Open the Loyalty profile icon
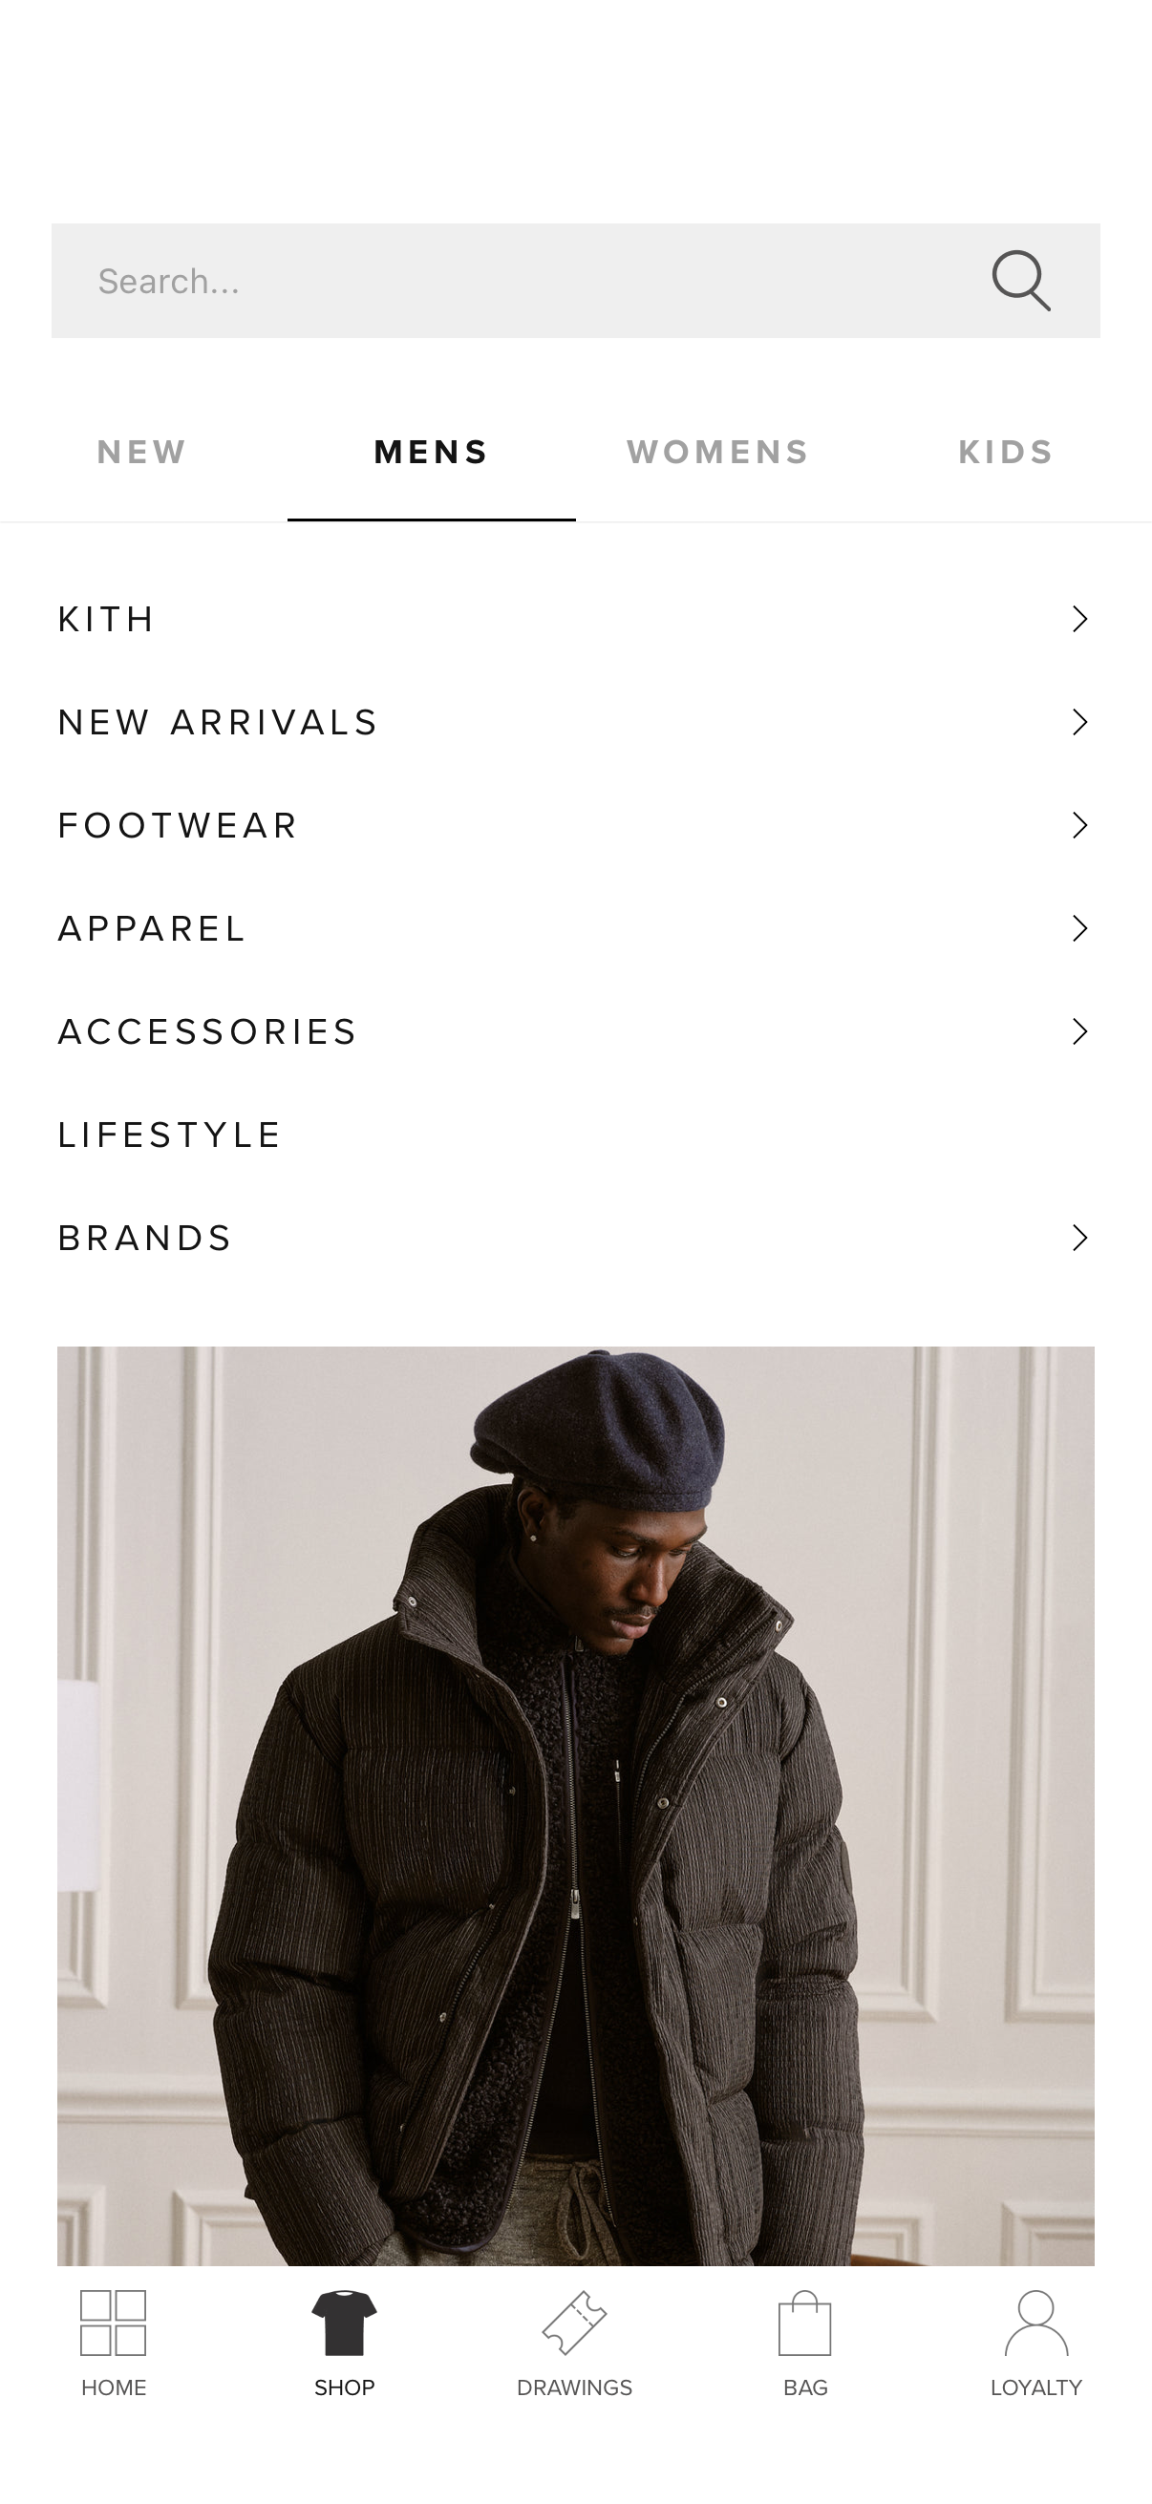The width and height of the screenshot is (1152, 2504). click(x=1036, y=2323)
